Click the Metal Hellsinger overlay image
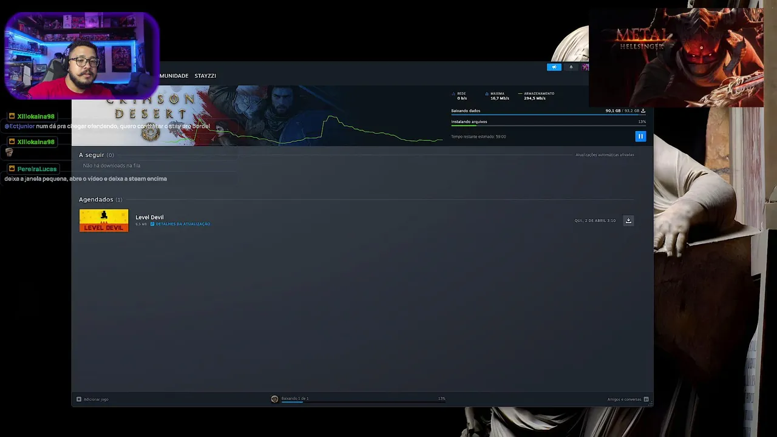 (x=676, y=57)
